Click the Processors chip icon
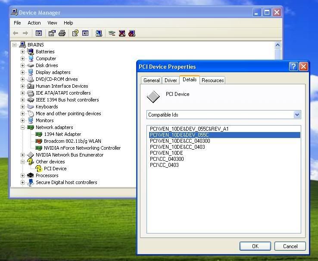The height and width of the screenshot is (261, 318). [31, 175]
